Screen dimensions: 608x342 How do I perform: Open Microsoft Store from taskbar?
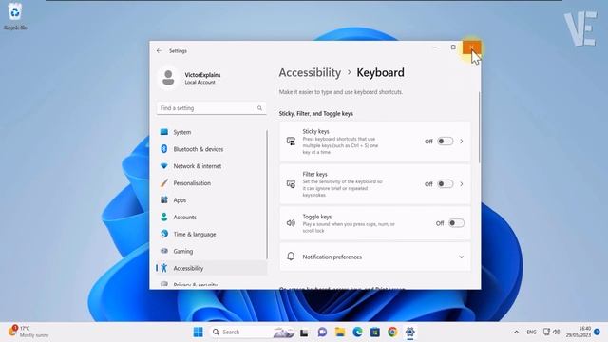pyautogui.click(x=375, y=332)
